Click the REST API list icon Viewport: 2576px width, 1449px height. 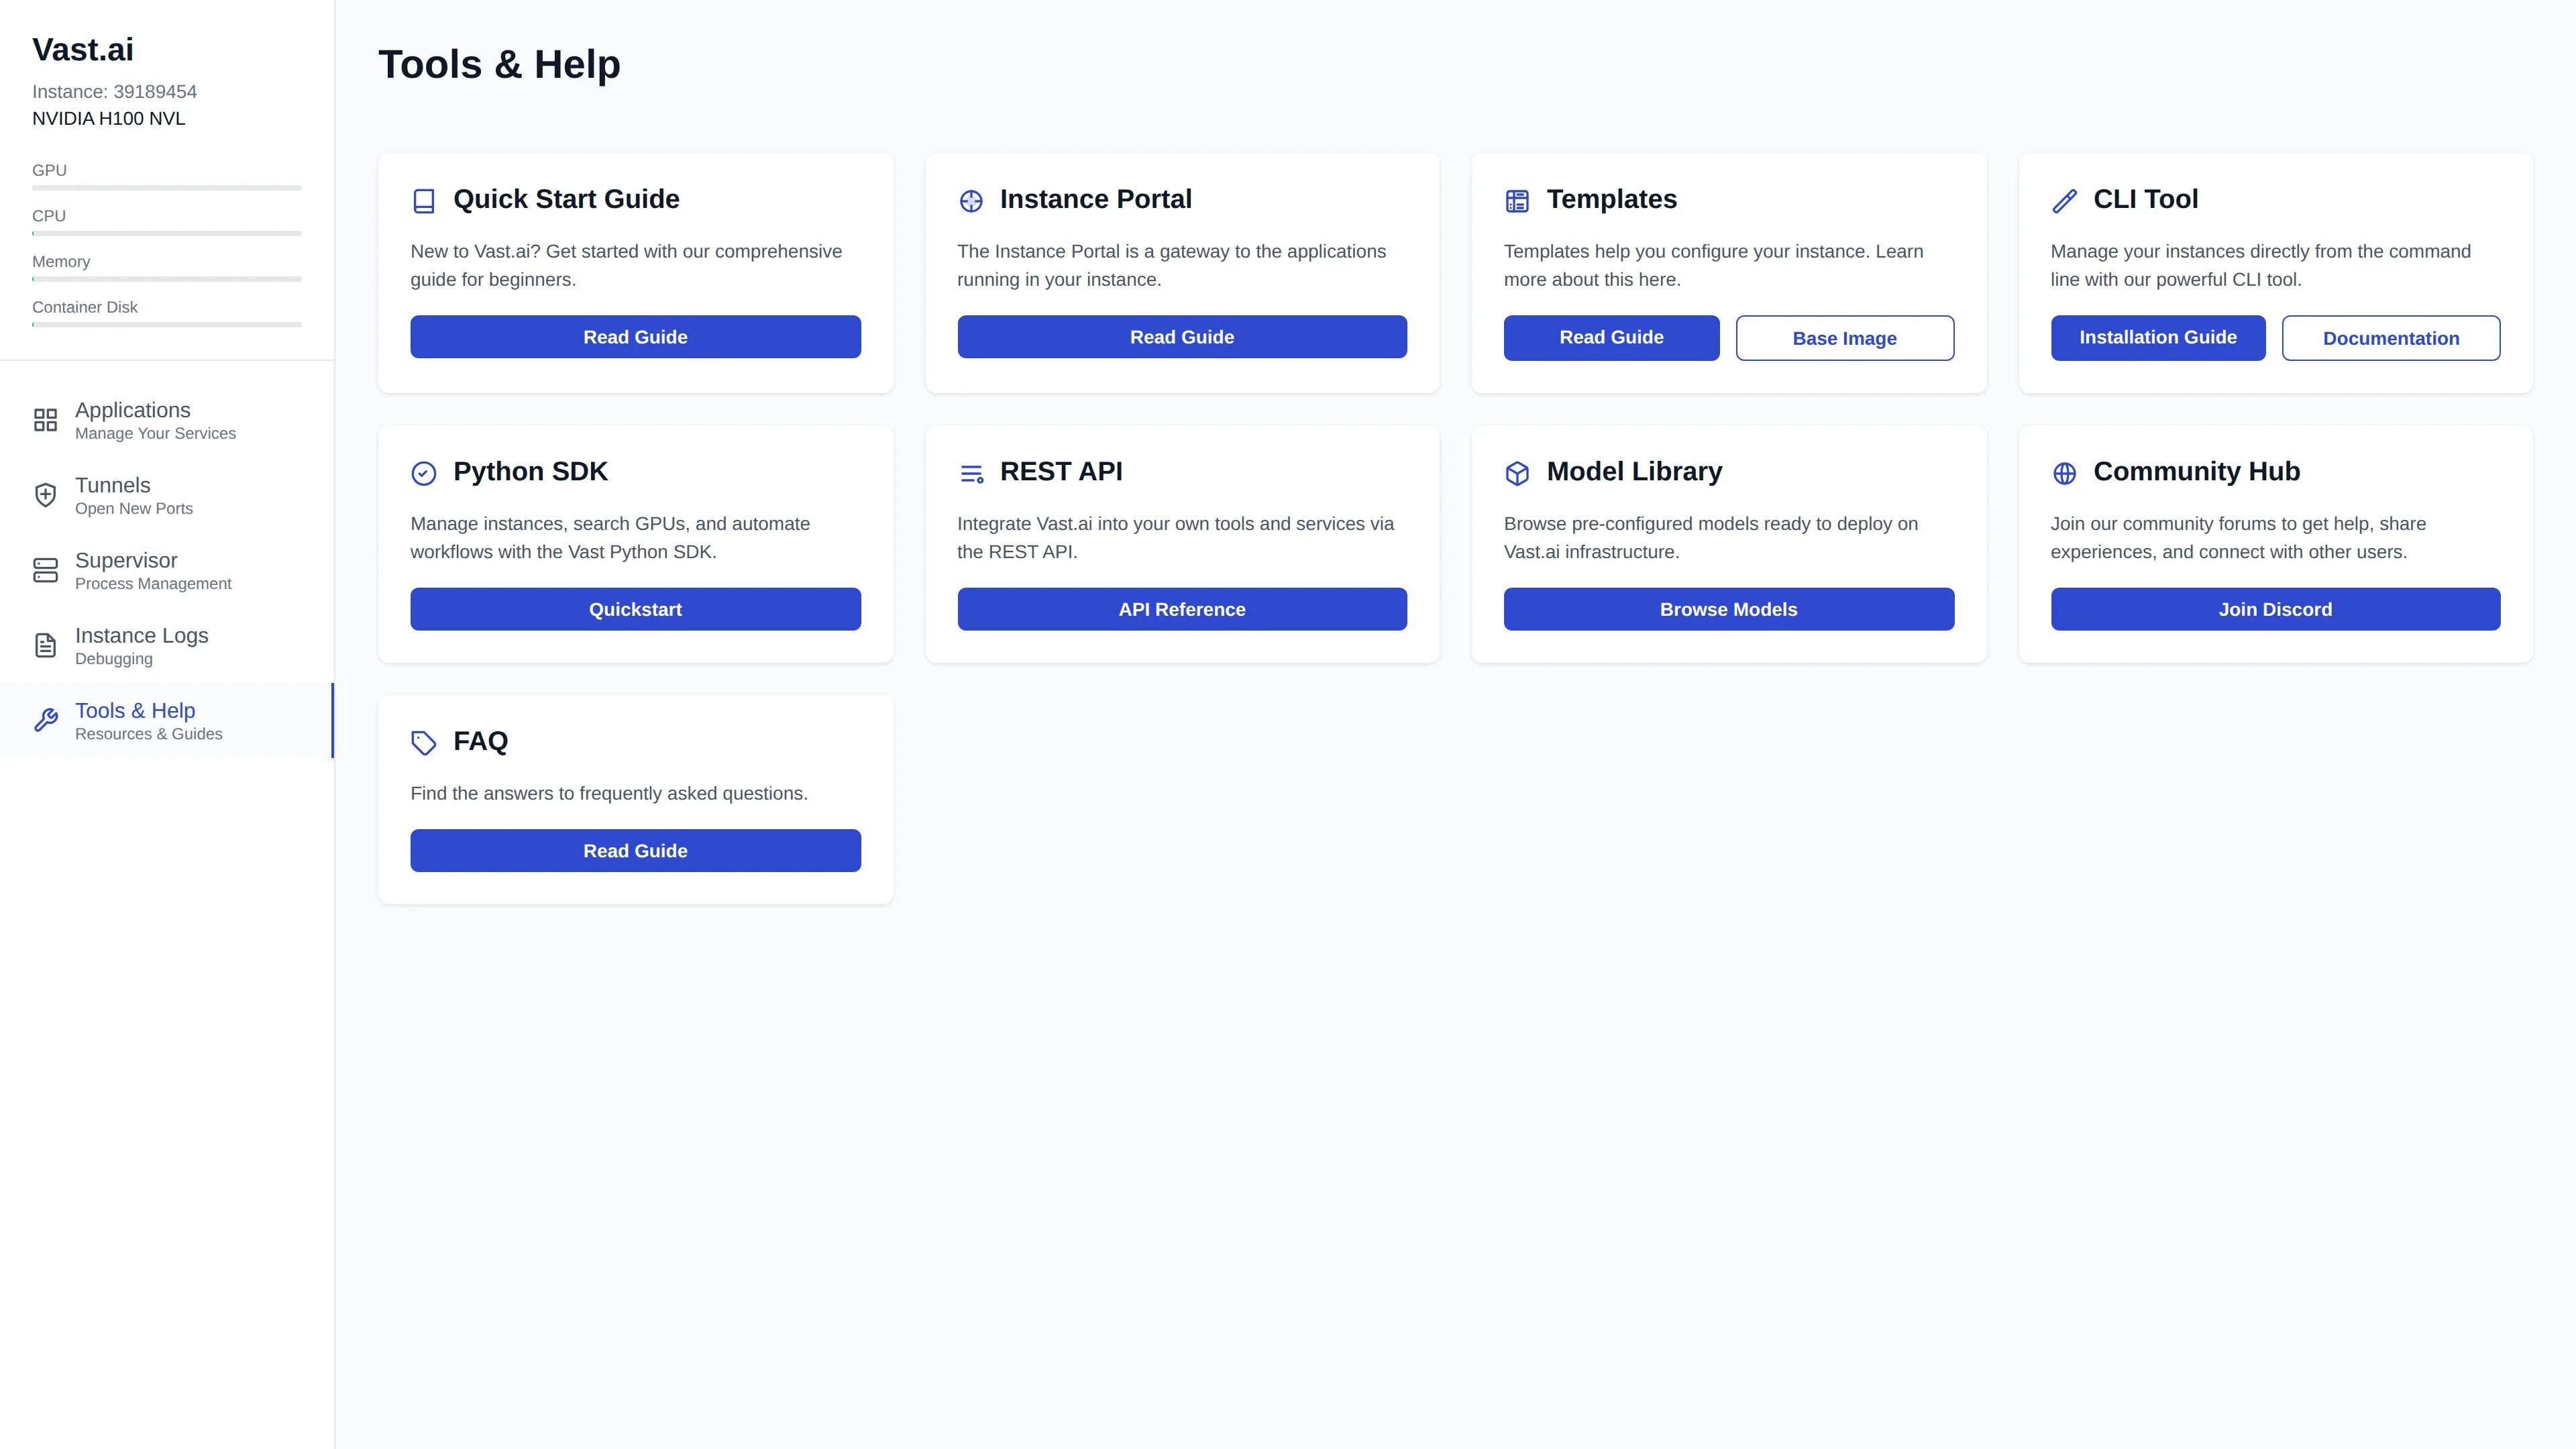(971, 473)
